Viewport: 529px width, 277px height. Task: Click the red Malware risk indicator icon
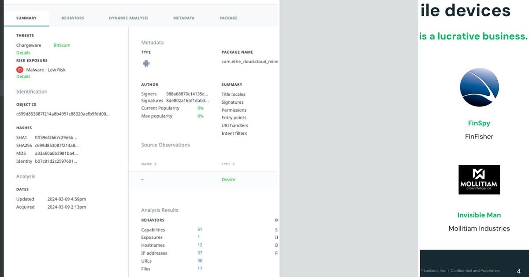(x=19, y=69)
